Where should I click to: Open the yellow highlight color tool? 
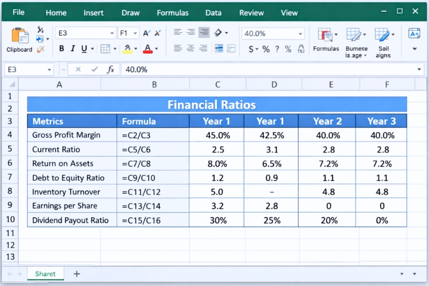coord(127,48)
